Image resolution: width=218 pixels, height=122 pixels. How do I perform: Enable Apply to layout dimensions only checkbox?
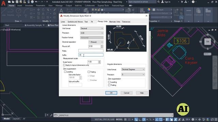[64, 65]
